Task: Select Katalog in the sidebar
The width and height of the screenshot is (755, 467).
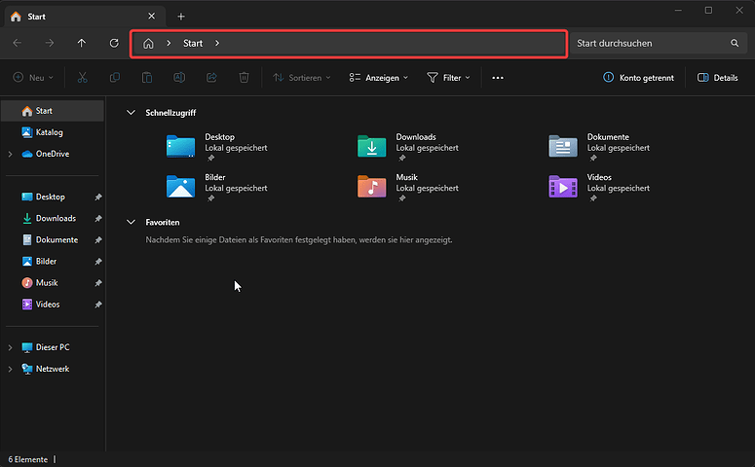Action: [49, 132]
